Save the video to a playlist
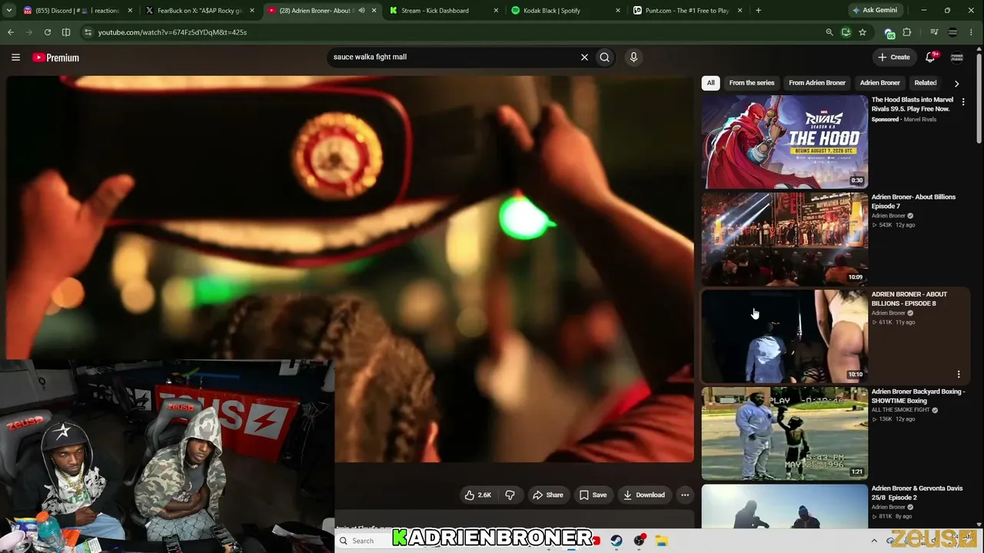The width and height of the screenshot is (984, 553). 593,495
